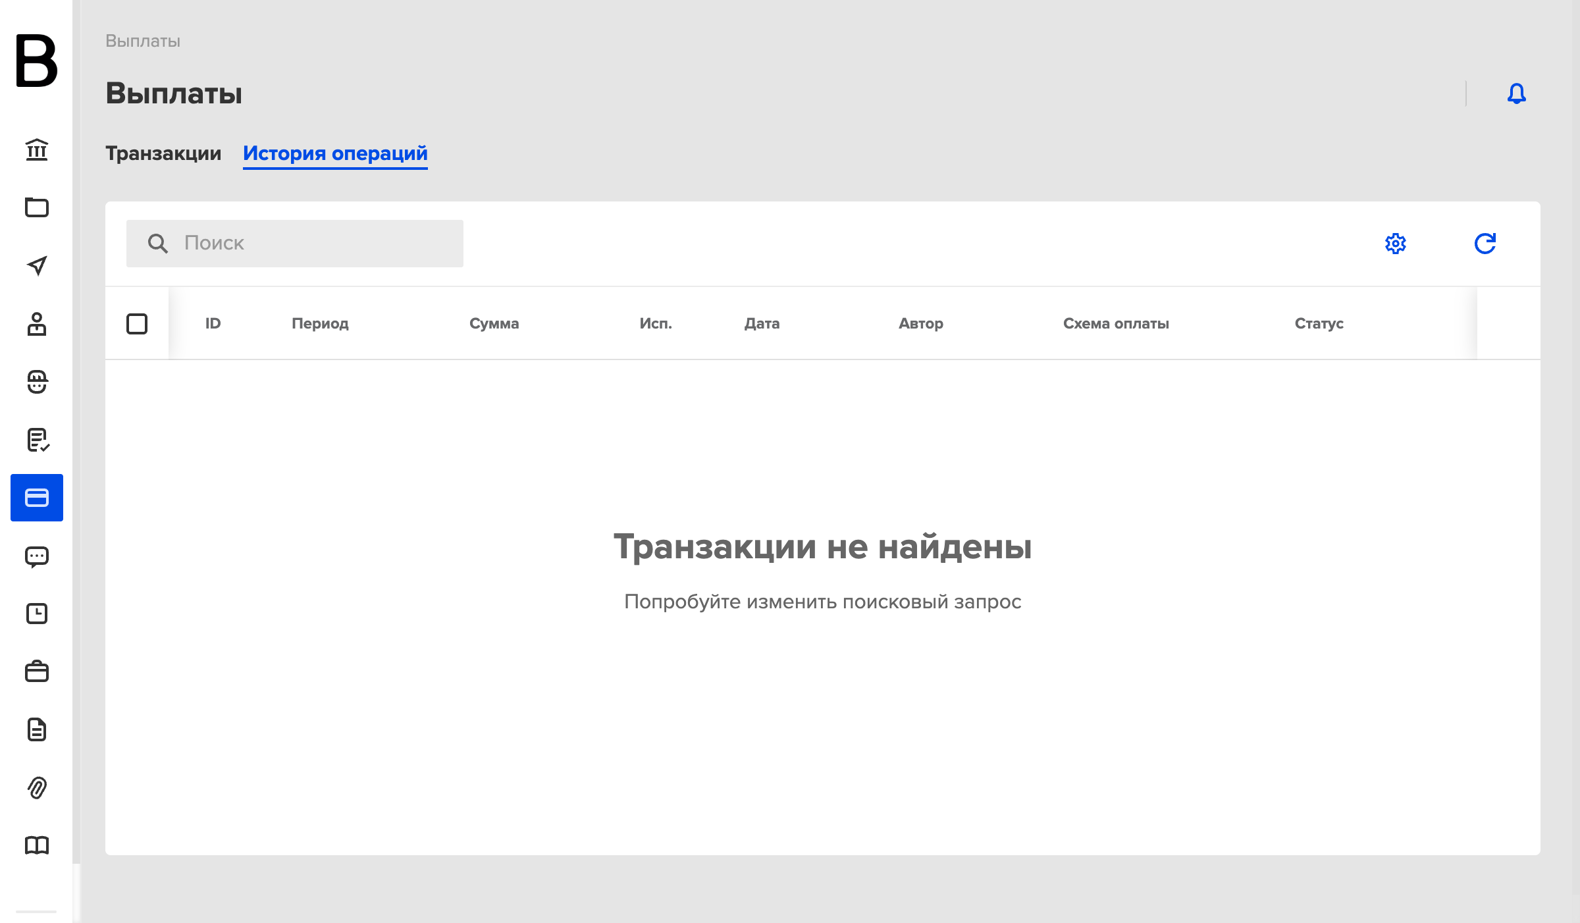Click the Сумма column header

tap(494, 323)
